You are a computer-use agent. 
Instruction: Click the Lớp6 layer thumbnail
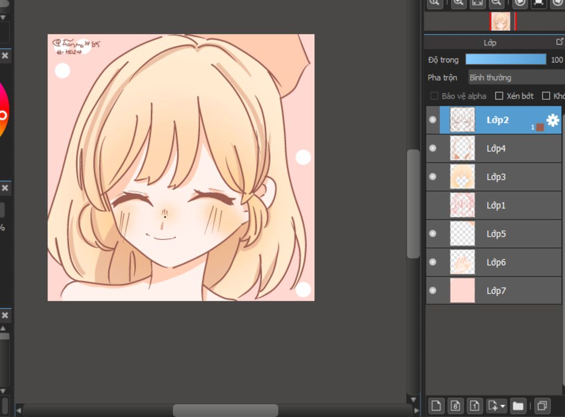click(463, 262)
